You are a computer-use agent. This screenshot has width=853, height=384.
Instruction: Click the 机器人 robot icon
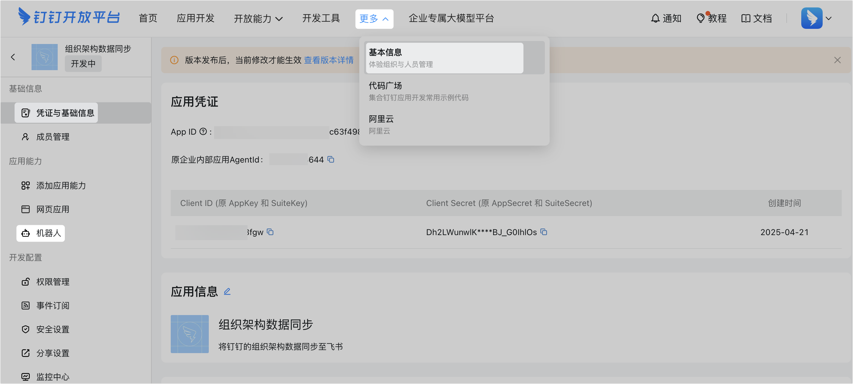pos(25,233)
